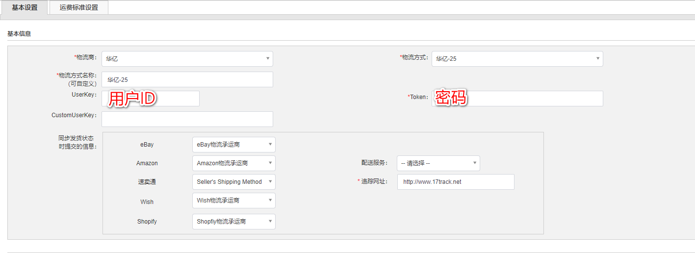The height and width of the screenshot is (253, 695).
Task: Open the Shopify物流承运商 dropdown
Action: click(233, 222)
